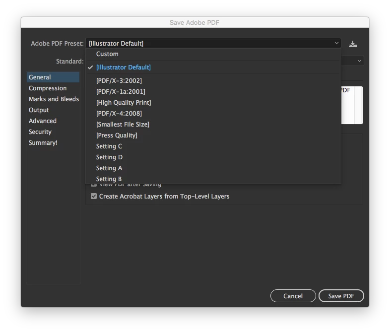390x332 pixels.
Task: Select [Illustrator Default] preset in list
Action: point(213,67)
